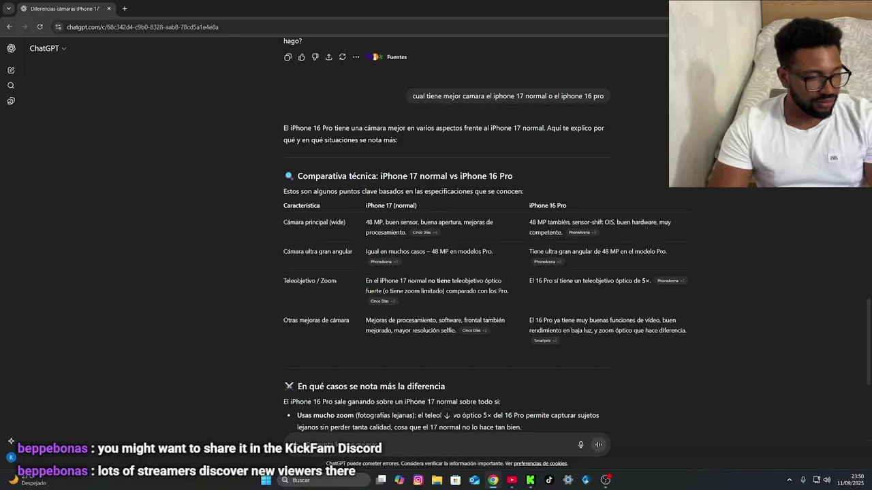Image resolution: width=872 pixels, height=490 pixels.
Task: Open the tab search dropdown arrow
Action: pyautogui.click(x=8, y=9)
